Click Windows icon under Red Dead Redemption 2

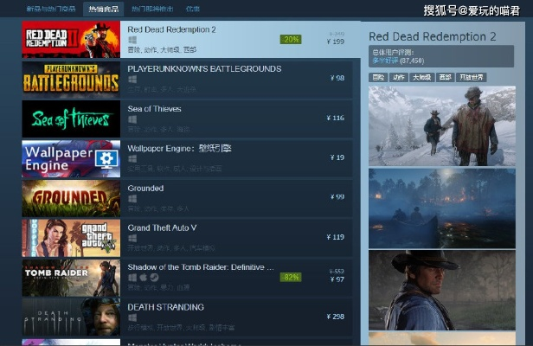point(132,40)
